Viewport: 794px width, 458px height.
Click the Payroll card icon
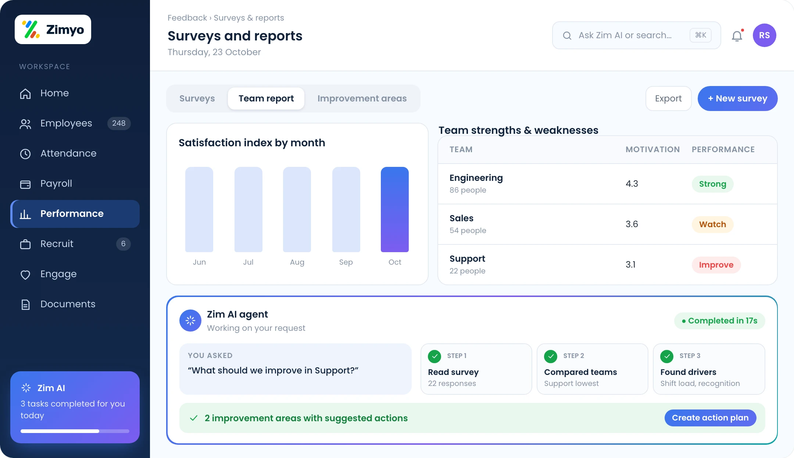click(25, 184)
